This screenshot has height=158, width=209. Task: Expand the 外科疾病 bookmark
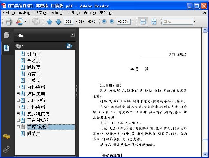tap(18, 107)
